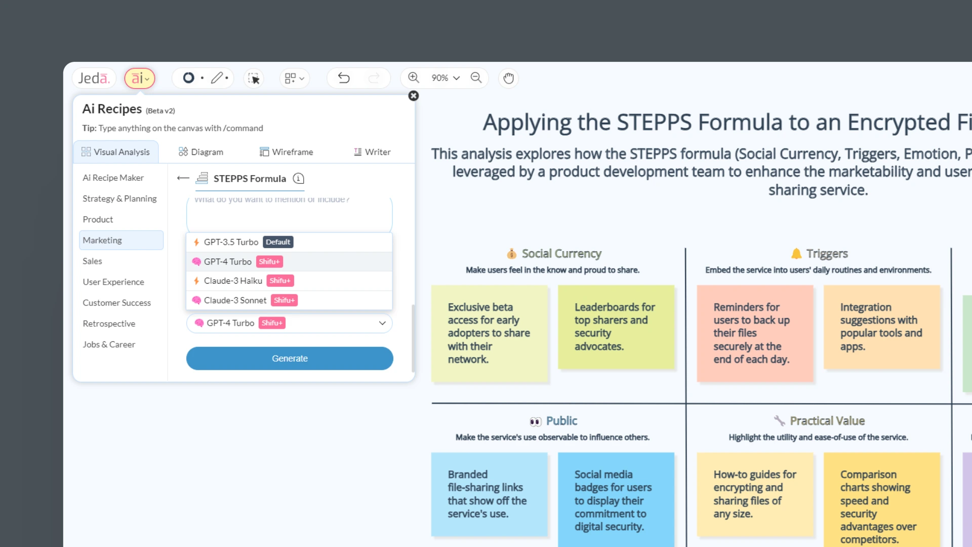Click the prompt field asking what to include
972x547 pixels.
click(x=289, y=214)
